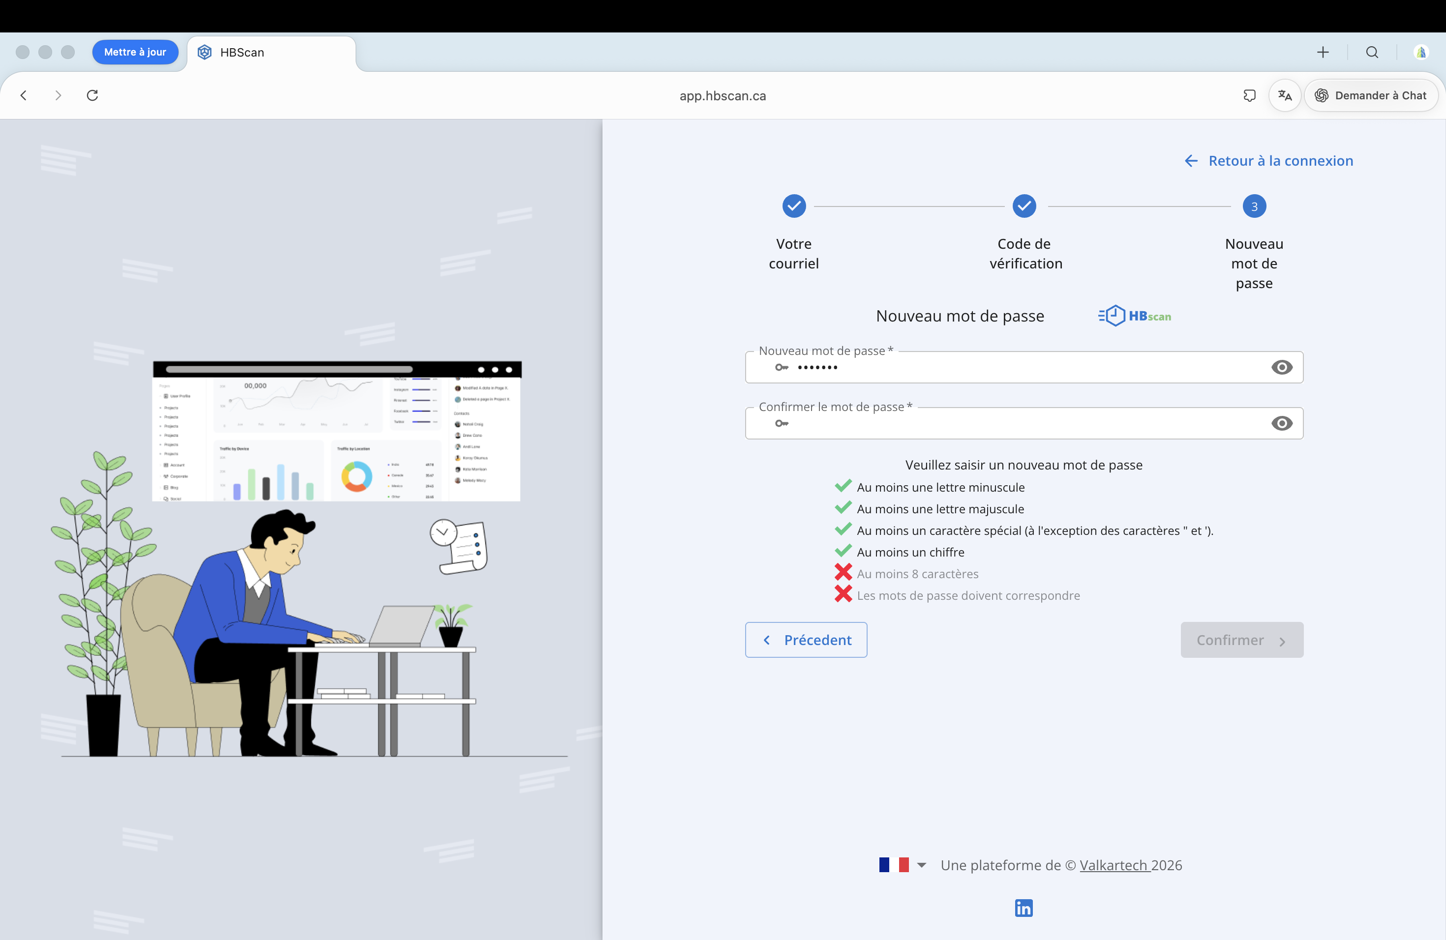
Task: Show password in Confirmer le mot de passe field
Action: coord(1281,423)
